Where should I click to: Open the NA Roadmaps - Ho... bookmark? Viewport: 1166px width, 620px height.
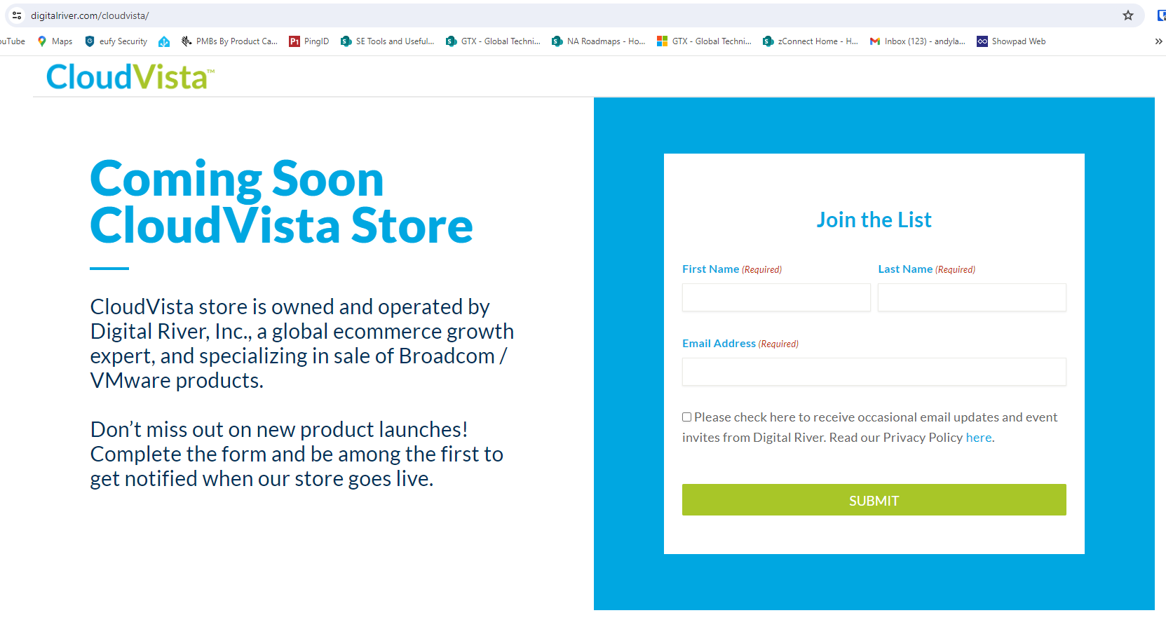[x=599, y=41]
